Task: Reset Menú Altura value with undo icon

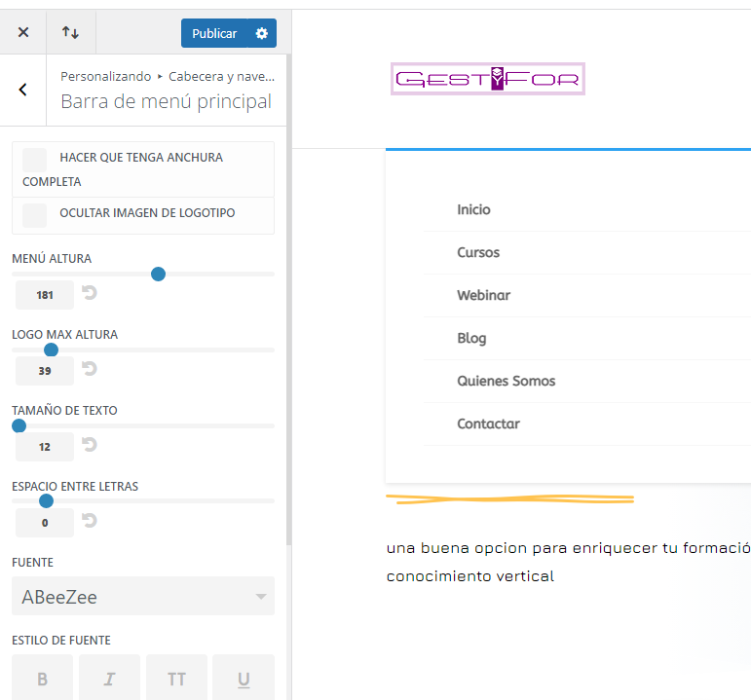Action: (x=89, y=292)
